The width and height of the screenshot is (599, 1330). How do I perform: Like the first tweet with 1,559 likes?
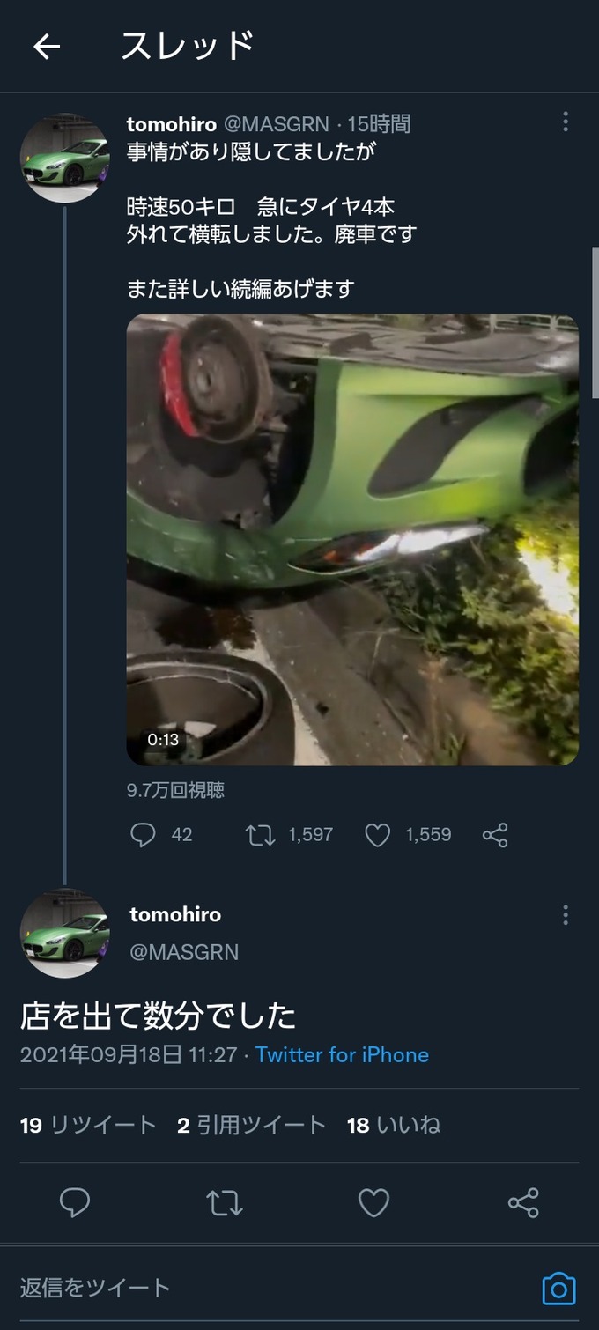point(378,835)
